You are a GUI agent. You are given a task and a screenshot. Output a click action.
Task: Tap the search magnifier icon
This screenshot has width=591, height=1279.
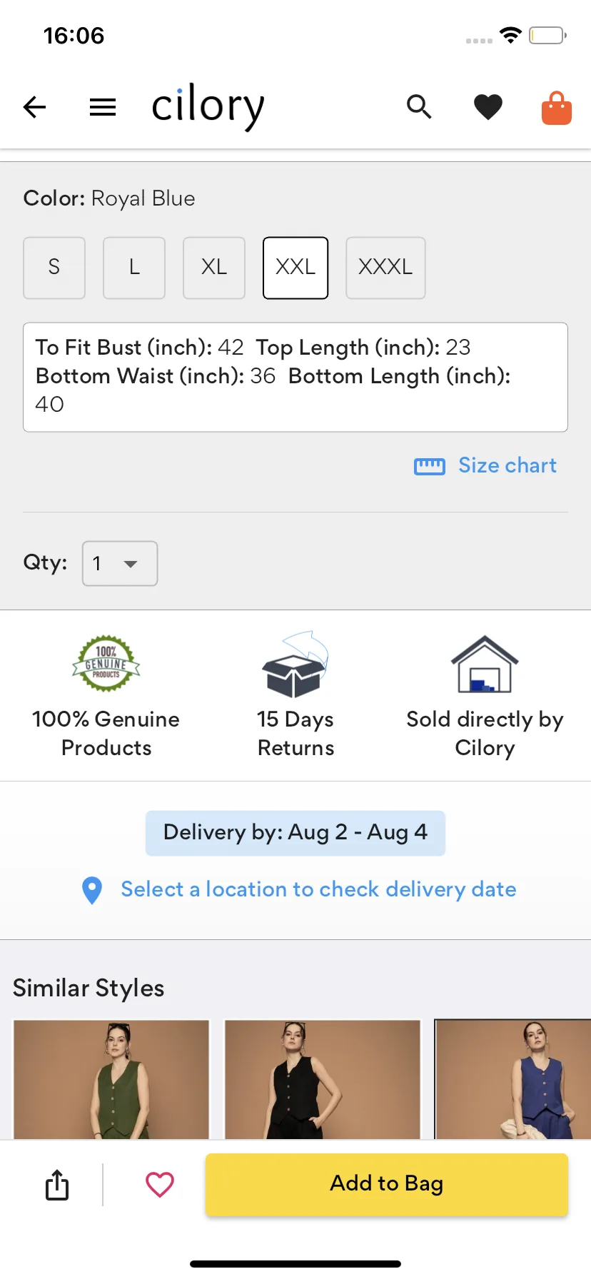pyautogui.click(x=419, y=107)
